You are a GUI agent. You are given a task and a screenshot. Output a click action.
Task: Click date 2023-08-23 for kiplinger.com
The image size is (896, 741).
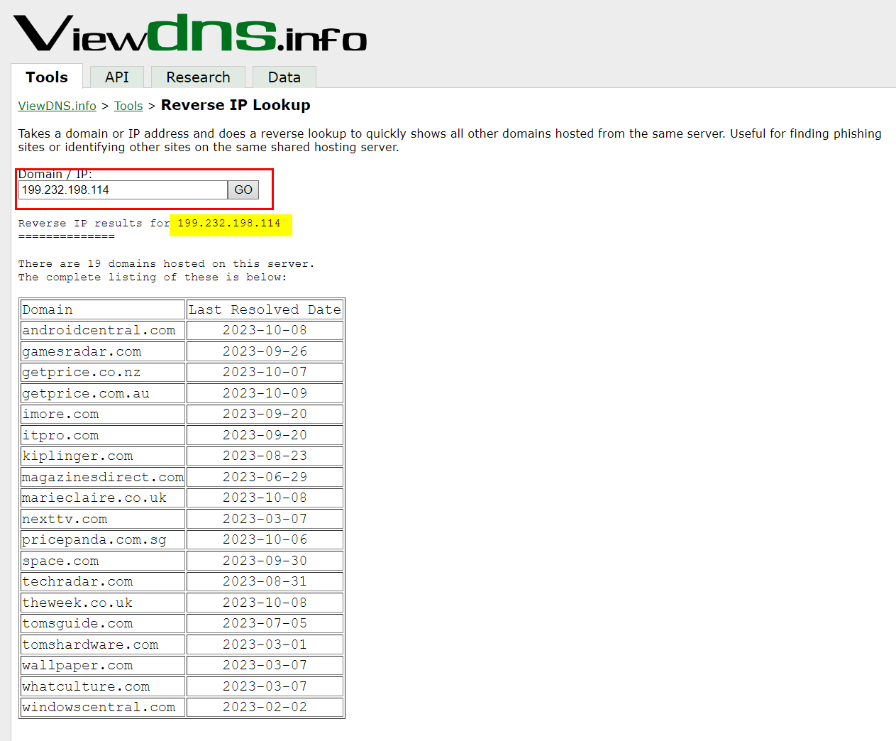click(x=265, y=456)
